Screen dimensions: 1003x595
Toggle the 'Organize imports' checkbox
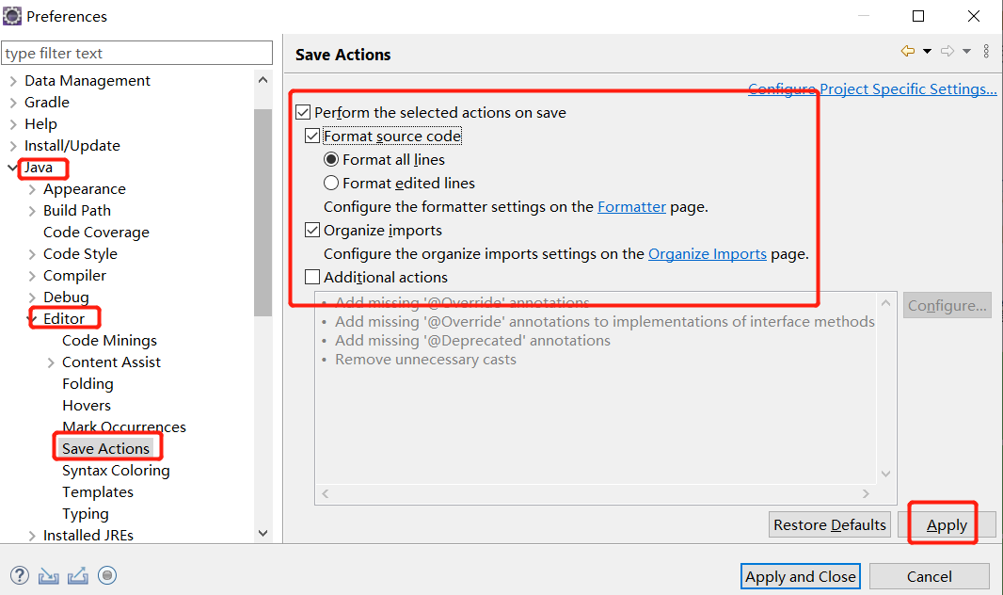tap(312, 230)
